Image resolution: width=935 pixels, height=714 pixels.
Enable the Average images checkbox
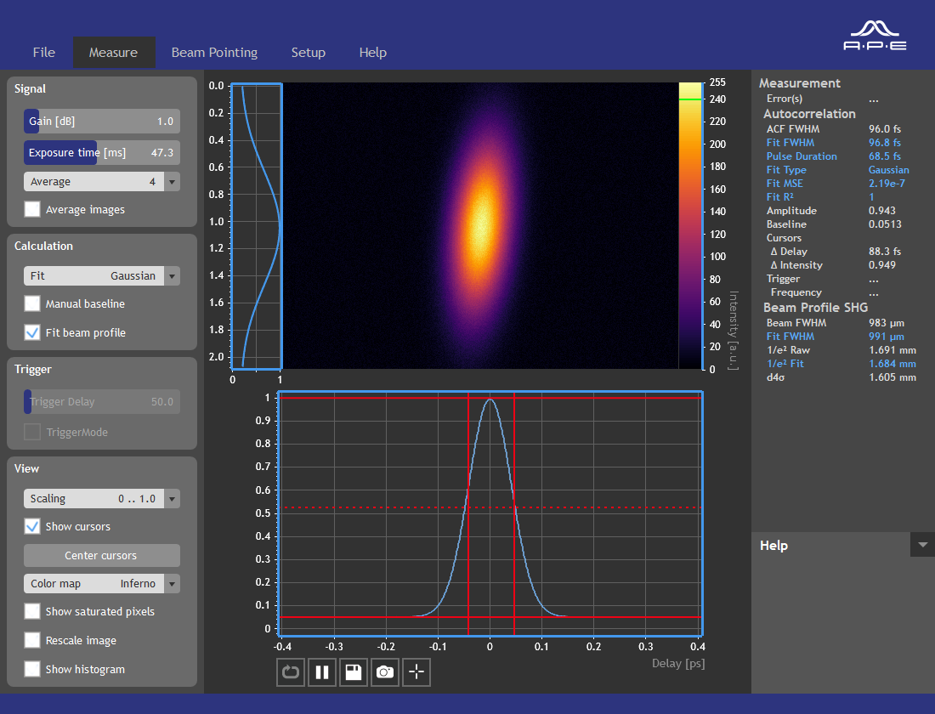tap(32, 209)
